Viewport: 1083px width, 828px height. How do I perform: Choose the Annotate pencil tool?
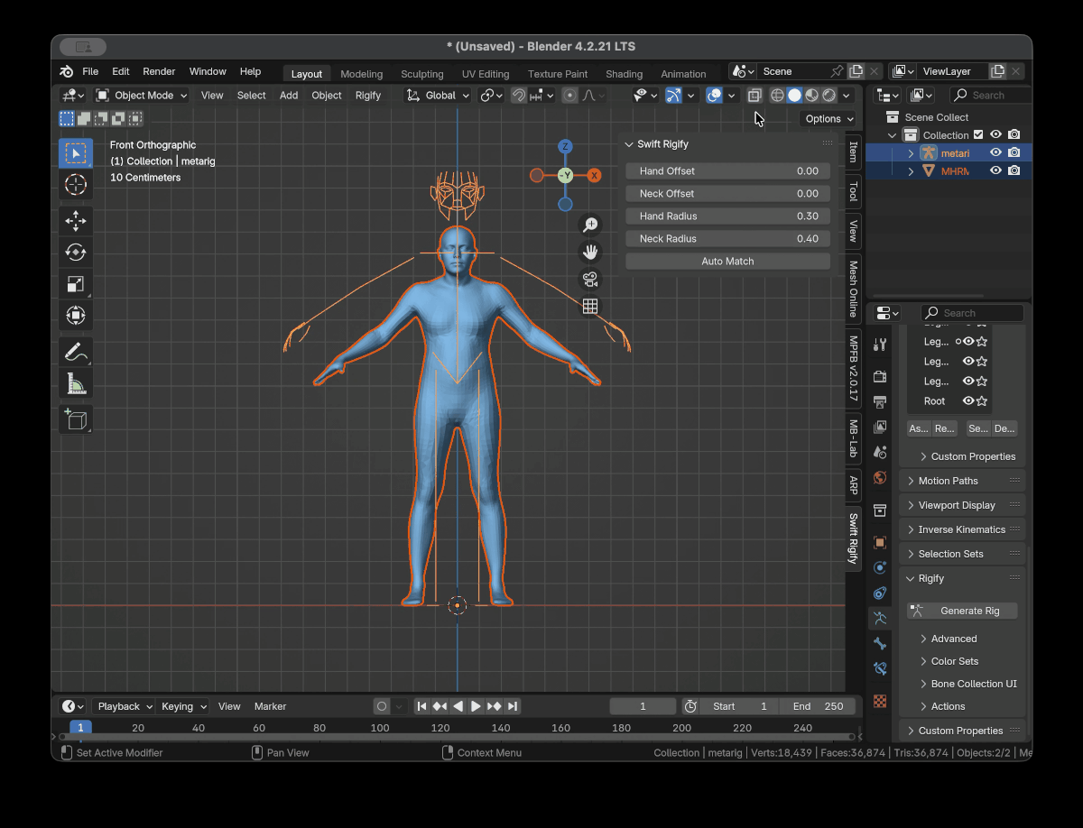(x=76, y=352)
